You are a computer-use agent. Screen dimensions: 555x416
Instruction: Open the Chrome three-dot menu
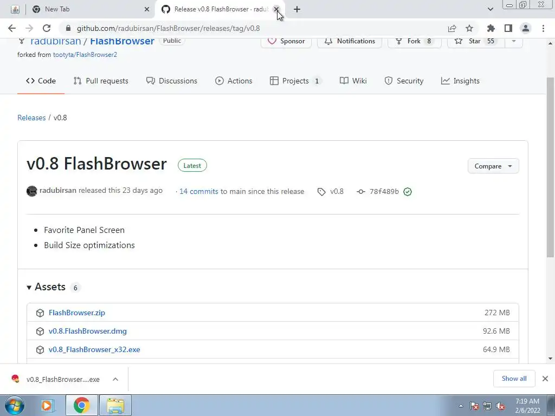click(543, 28)
